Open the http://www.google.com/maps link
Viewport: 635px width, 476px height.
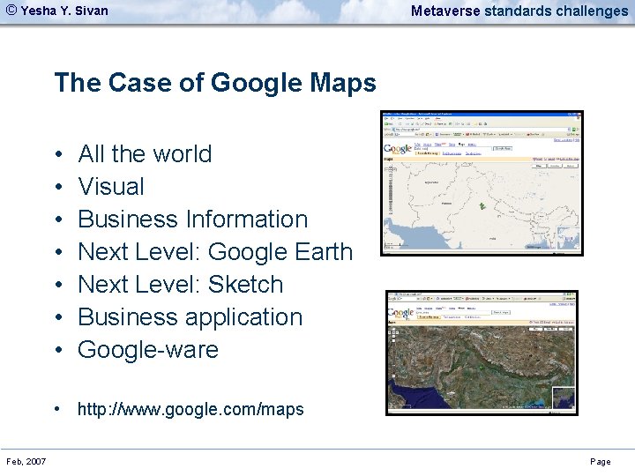pyautogui.click(x=190, y=409)
